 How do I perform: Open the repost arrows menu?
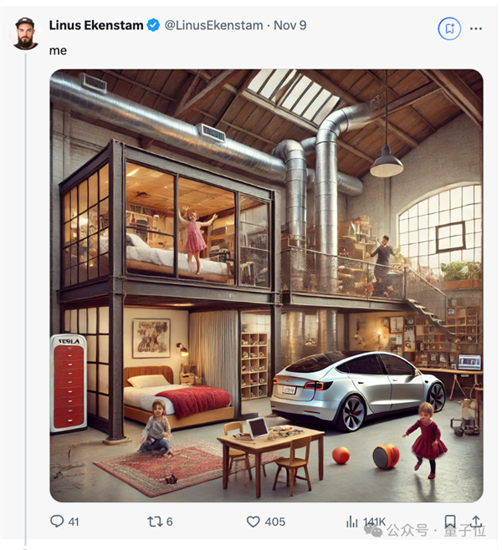tap(154, 522)
